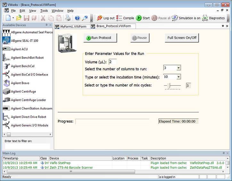Click the mix cycles slider
This screenshot has height=181, width=232.
point(173,86)
